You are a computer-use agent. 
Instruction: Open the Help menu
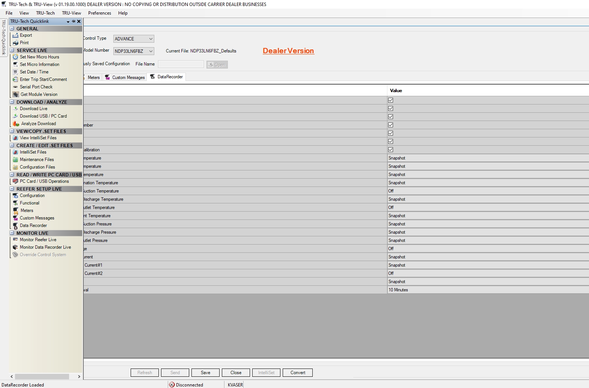click(x=123, y=13)
